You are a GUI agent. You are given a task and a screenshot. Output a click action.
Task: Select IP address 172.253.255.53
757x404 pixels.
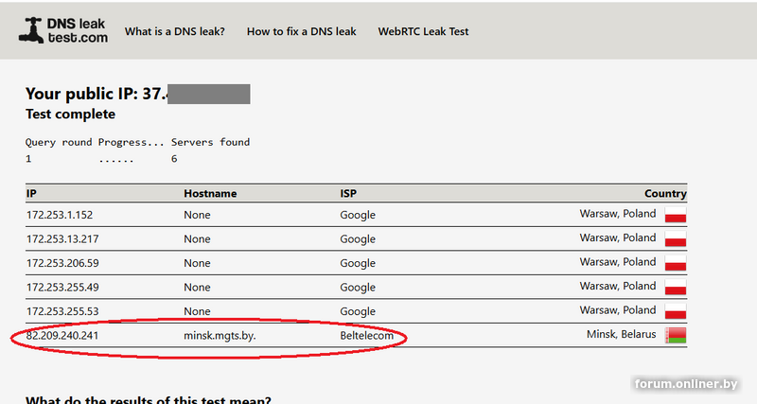(x=62, y=311)
